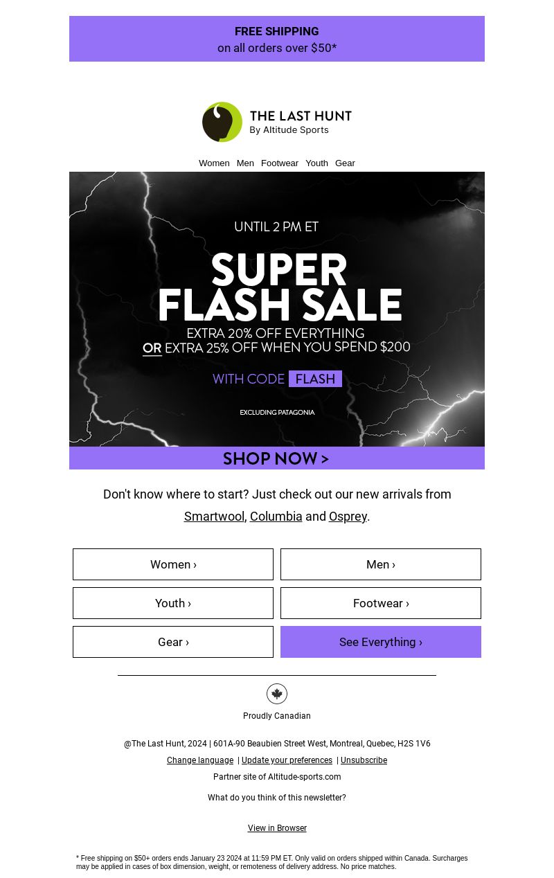Click the purple See Everything button
This screenshot has height=878, width=554.
(381, 642)
